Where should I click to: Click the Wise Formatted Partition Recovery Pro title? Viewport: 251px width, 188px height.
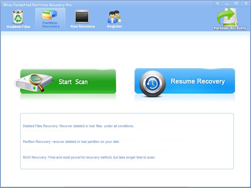(x=37, y=5)
